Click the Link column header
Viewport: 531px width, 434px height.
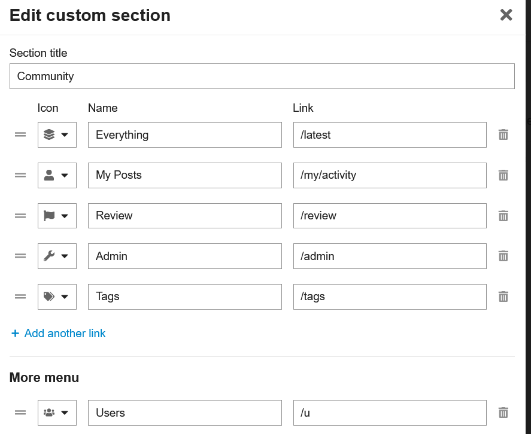(303, 108)
